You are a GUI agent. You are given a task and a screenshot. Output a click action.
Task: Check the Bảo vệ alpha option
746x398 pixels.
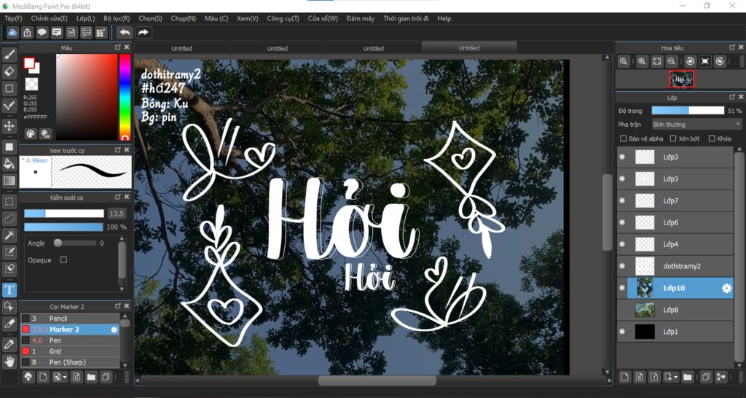click(x=623, y=138)
